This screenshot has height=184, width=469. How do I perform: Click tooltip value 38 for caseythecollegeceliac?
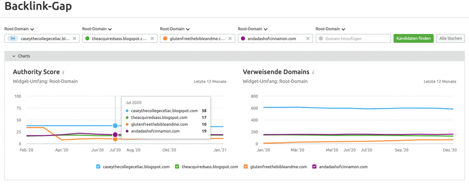pos(204,111)
